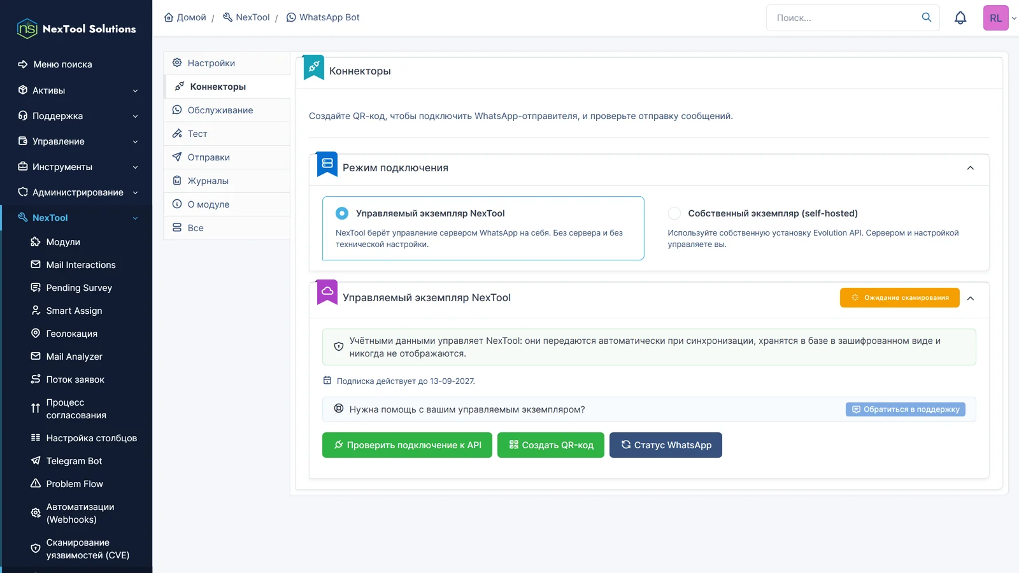The height and width of the screenshot is (573, 1019).
Task: Click the Режим подключения server icon
Action: pos(327,164)
